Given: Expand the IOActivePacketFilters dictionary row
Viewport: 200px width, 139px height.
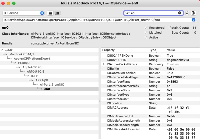Looking at the screenshot, I should [104, 64].
